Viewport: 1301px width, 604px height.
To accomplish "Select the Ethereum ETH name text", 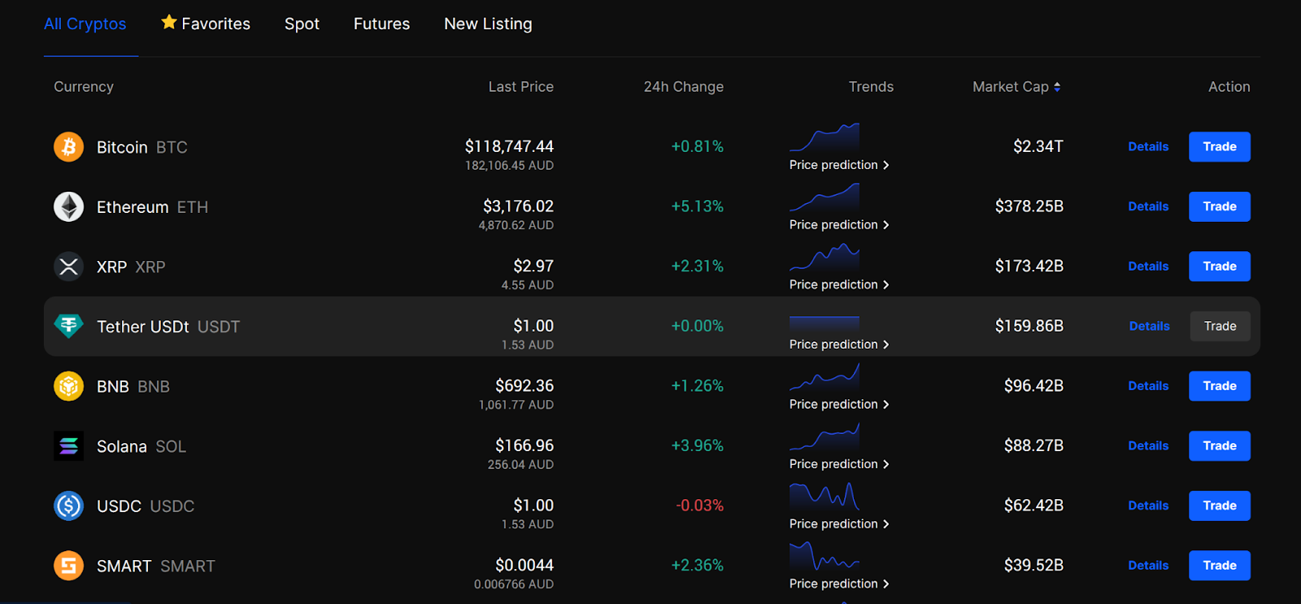I will click(152, 207).
